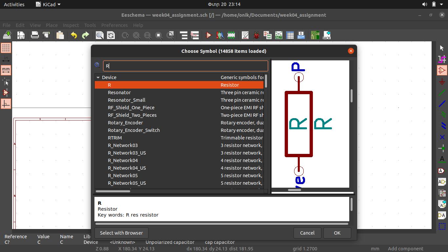Click the Zoom In icon
Image resolution: width=448 pixels, height=252 pixels.
(x=136, y=35)
